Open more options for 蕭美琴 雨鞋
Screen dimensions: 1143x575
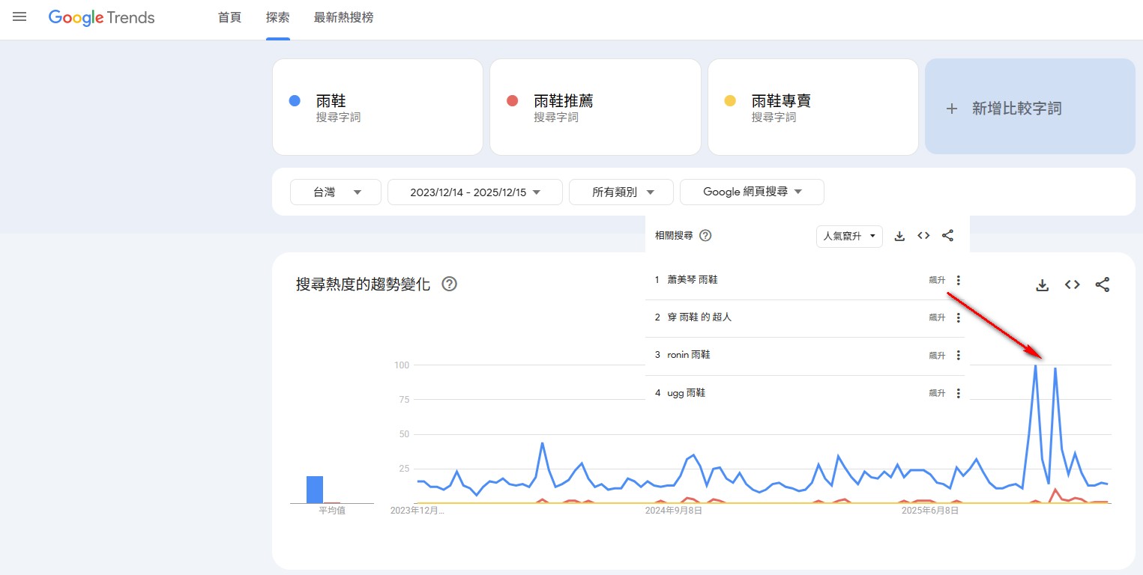coord(959,280)
